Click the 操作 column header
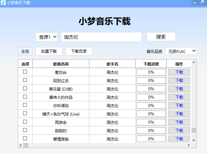 tap(179, 64)
